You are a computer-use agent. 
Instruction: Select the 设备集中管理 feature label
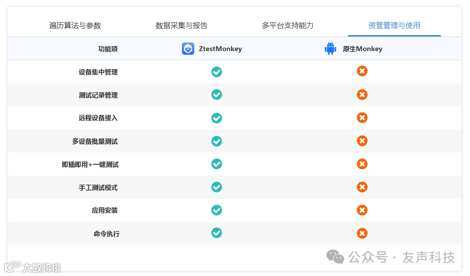98,72
